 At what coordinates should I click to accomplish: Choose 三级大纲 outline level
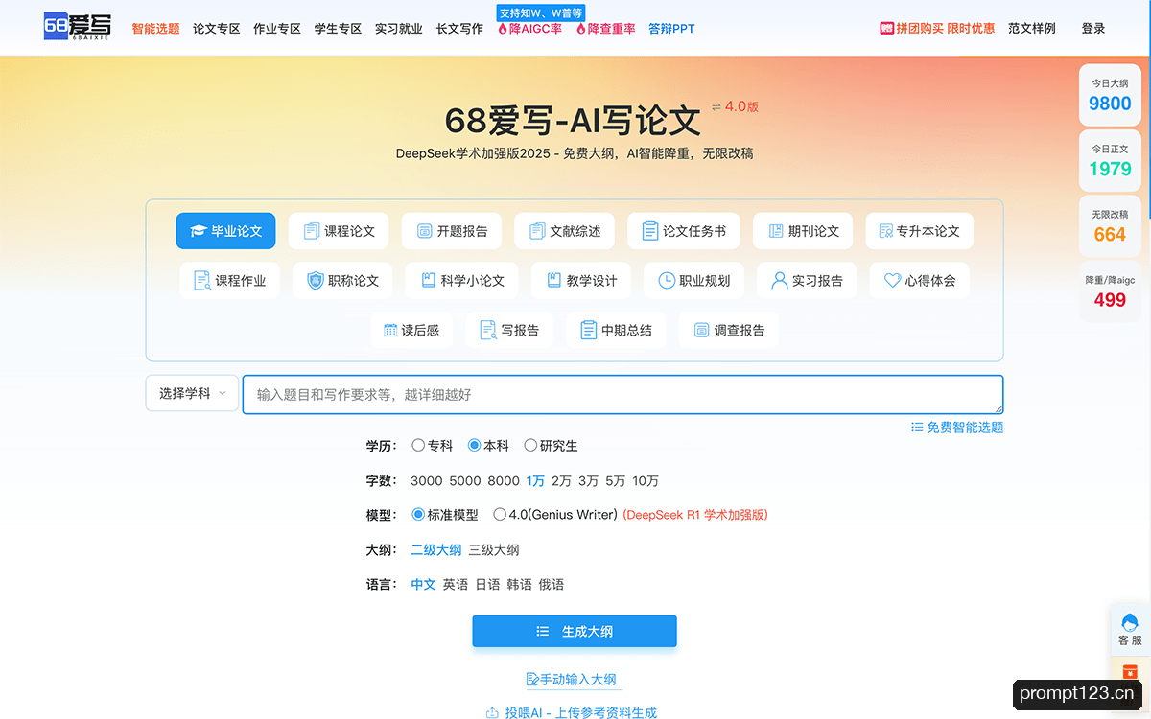tap(494, 550)
